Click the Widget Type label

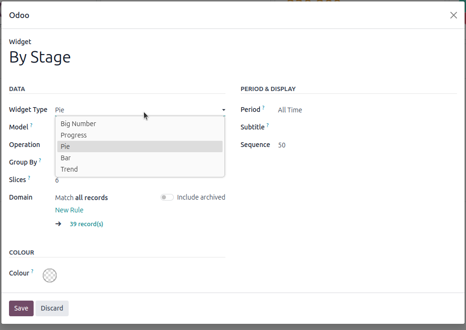28,110
